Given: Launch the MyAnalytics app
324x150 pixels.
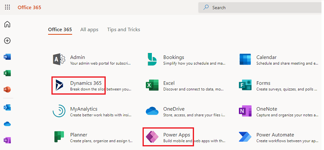Looking at the screenshot, I should point(92,112).
